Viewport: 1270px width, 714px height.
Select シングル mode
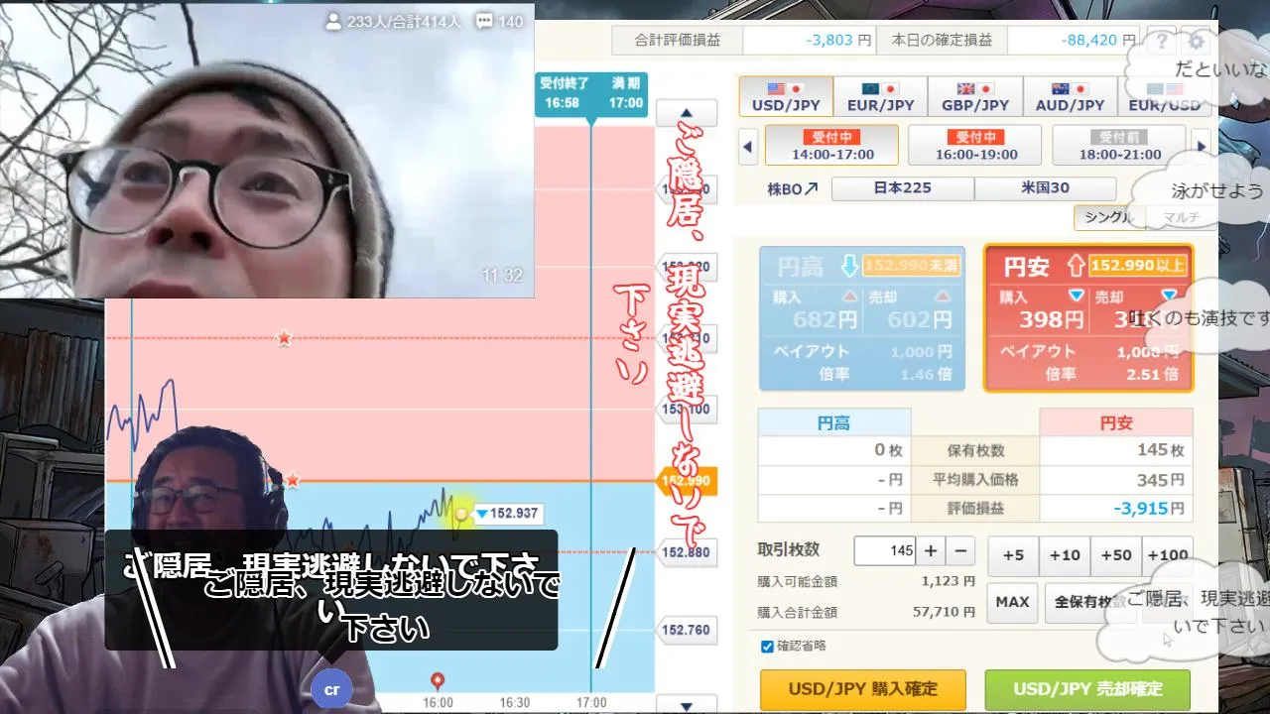tap(1109, 218)
